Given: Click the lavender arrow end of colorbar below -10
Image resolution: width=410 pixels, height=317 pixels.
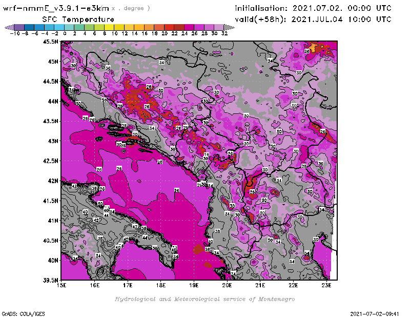Looking at the screenshot, I should (10, 27).
